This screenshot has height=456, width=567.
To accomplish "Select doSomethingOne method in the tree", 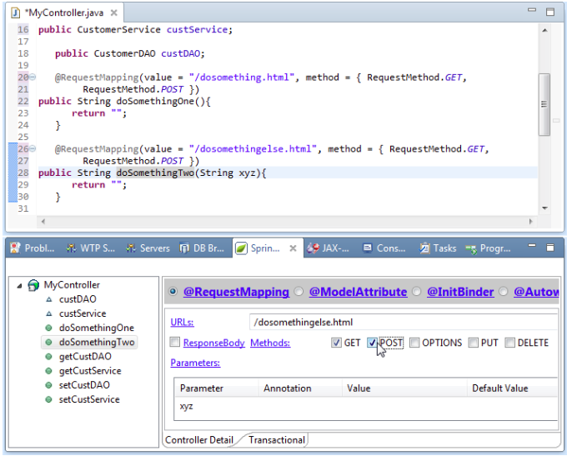I will [x=97, y=328].
